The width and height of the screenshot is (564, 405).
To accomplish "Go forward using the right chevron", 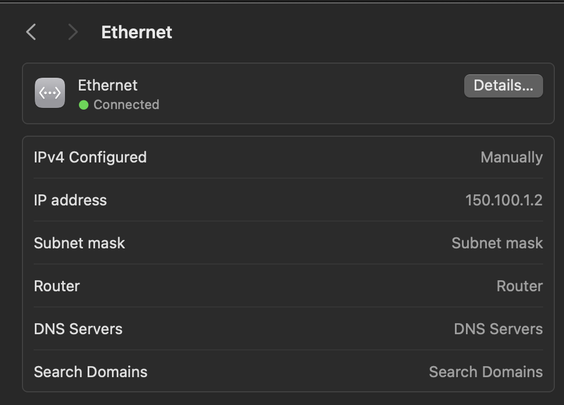I will [73, 32].
